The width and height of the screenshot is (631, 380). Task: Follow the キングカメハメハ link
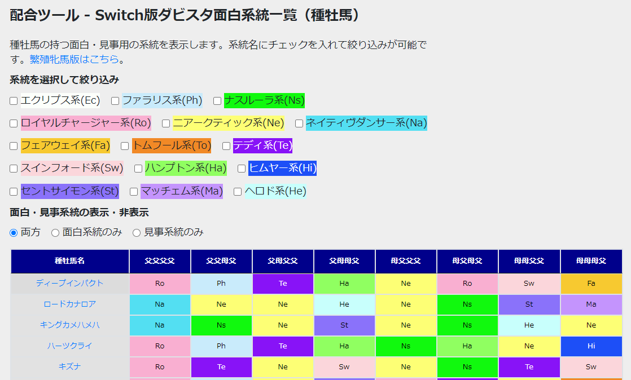(x=69, y=325)
